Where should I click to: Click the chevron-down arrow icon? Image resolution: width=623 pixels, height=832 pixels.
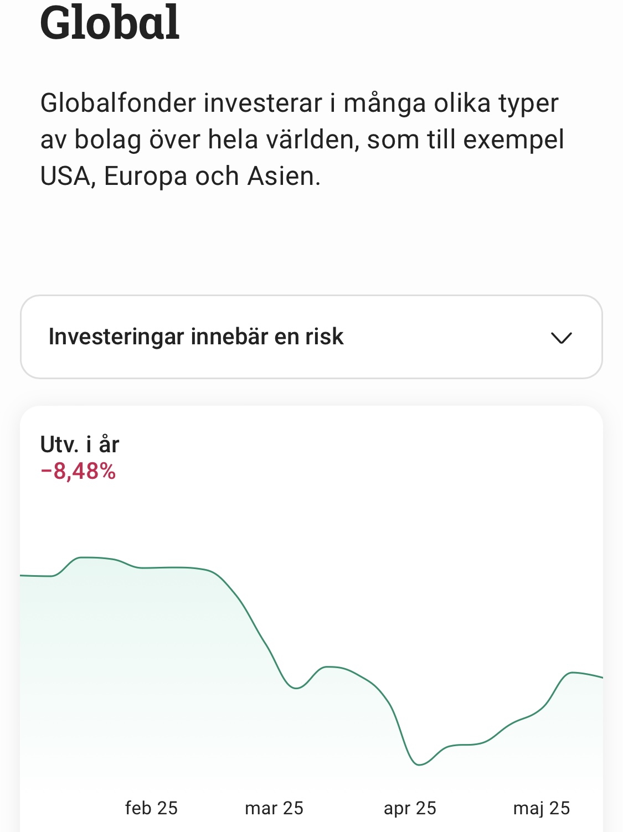click(562, 338)
